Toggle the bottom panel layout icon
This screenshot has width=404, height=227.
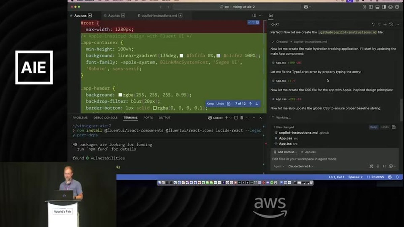[377, 7]
